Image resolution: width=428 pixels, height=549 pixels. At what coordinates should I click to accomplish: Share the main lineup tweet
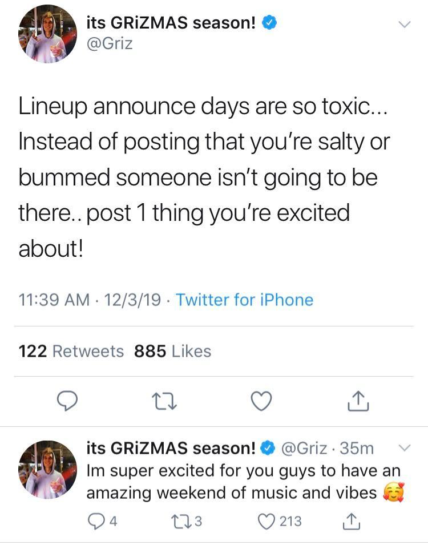pos(358,402)
